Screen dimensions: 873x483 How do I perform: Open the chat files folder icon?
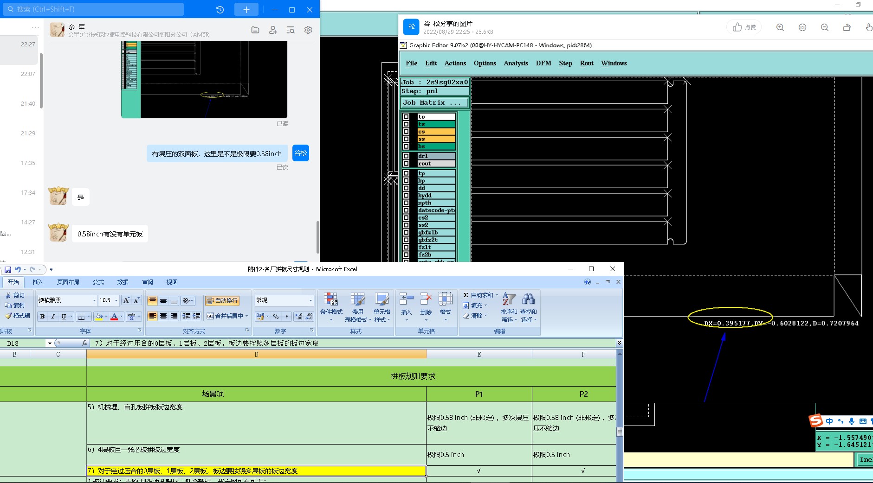(255, 30)
